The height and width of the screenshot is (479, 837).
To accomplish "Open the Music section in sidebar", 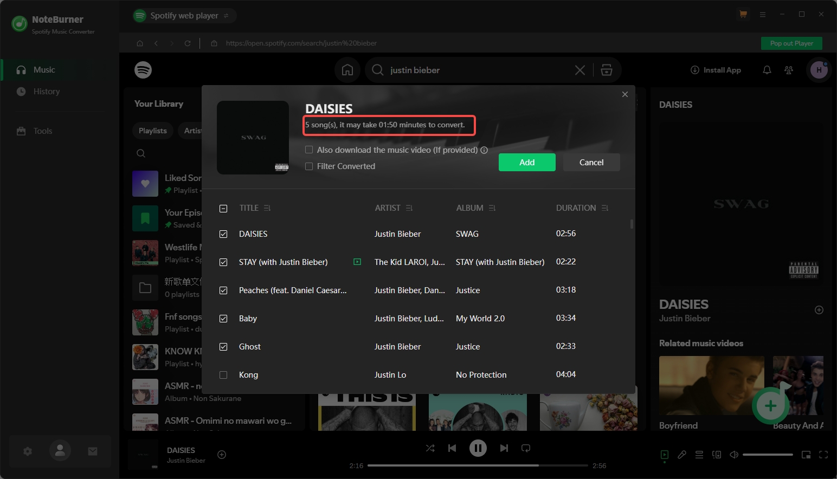I will pyautogui.click(x=60, y=70).
